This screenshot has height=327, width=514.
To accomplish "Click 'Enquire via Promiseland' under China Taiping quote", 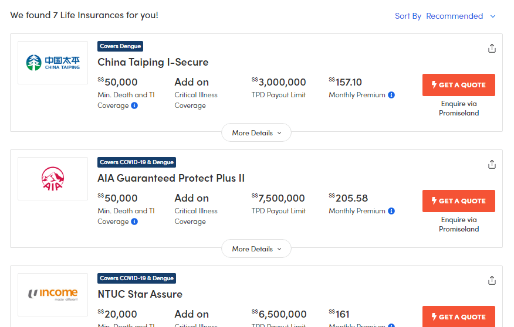I will point(459,108).
